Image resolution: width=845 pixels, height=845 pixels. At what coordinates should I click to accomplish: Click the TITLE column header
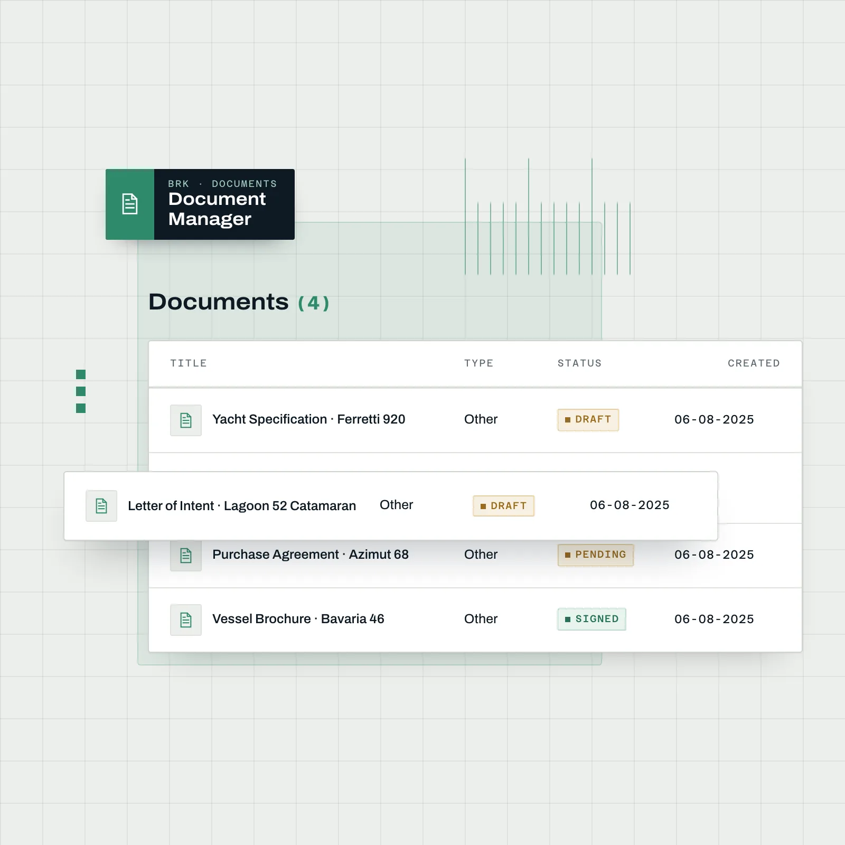tap(189, 363)
